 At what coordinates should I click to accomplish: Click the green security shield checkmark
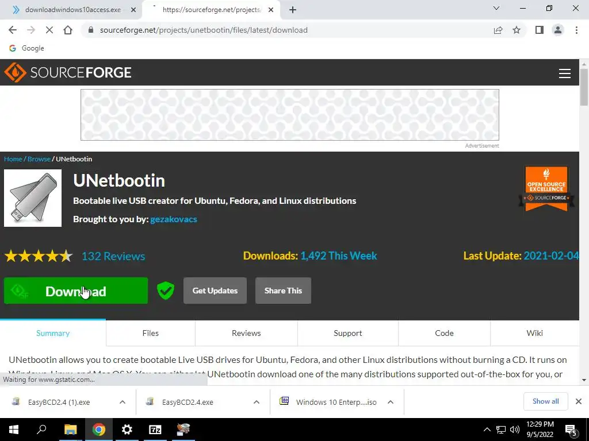[165, 291]
